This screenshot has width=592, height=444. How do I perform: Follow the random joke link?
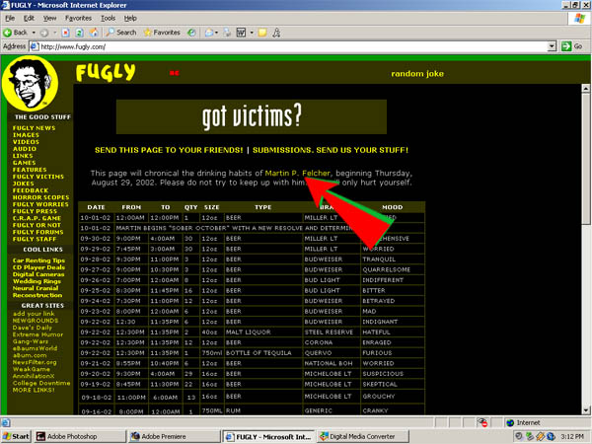coord(417,74)
